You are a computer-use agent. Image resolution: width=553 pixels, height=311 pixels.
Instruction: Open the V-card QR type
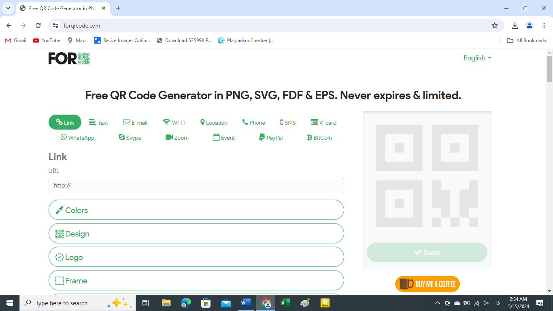[323, 122]
